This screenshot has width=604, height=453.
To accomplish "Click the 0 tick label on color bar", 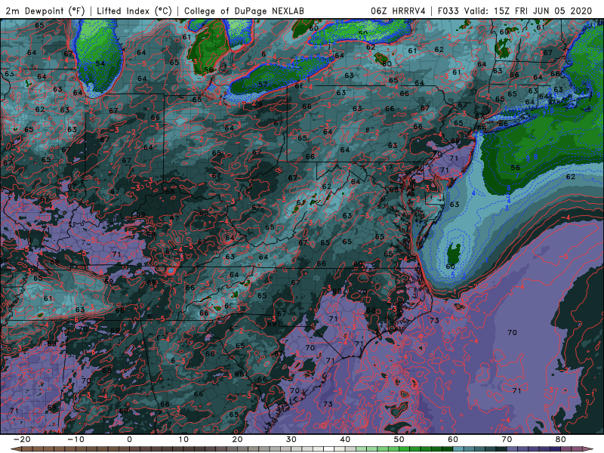I will click(129, 439).
